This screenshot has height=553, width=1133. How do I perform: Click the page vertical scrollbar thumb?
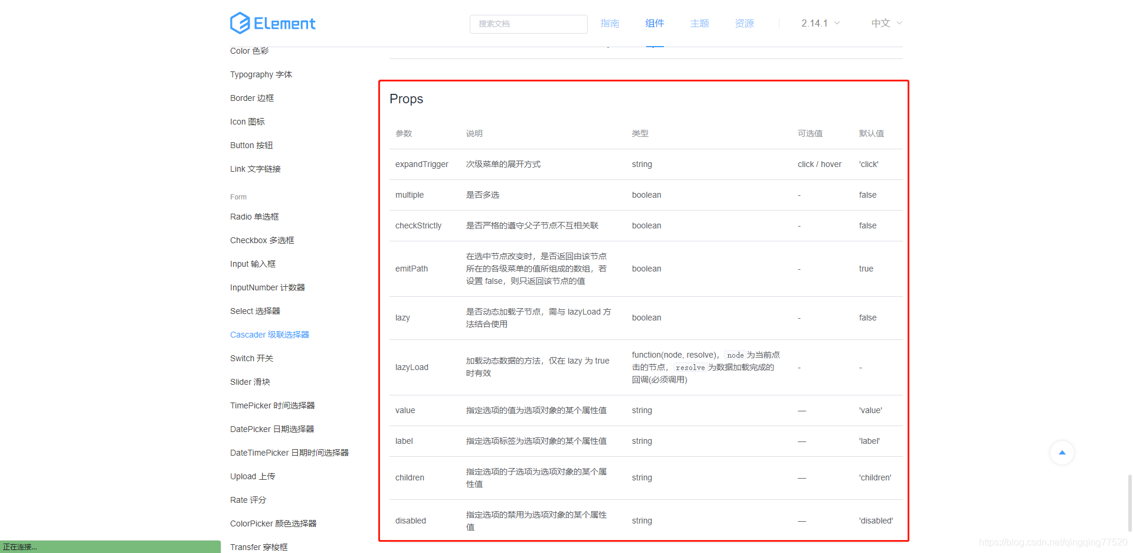1129,503
